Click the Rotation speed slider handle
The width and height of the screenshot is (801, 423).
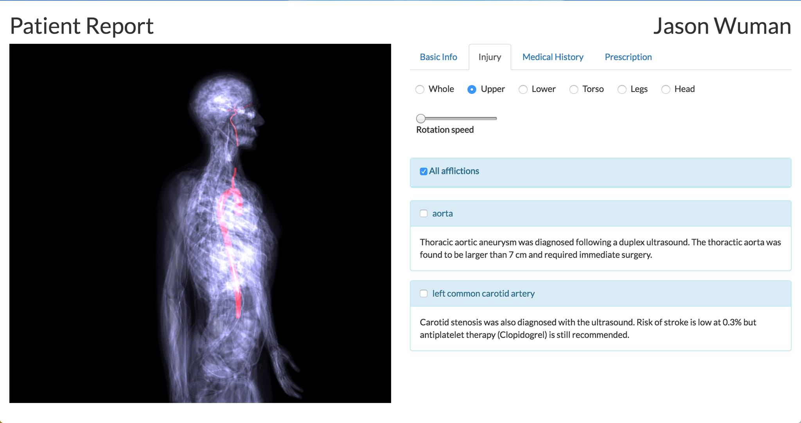421,118
